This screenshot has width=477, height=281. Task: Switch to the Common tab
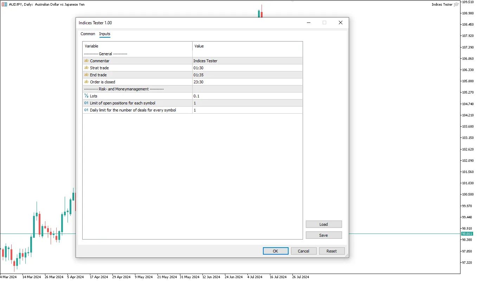tap(88, 34)
